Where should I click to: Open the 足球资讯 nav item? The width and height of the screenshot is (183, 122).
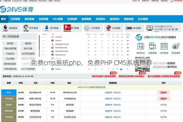[100, 19]
